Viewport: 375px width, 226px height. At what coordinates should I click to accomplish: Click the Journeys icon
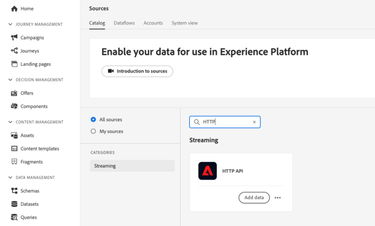(x=14, y=51)
